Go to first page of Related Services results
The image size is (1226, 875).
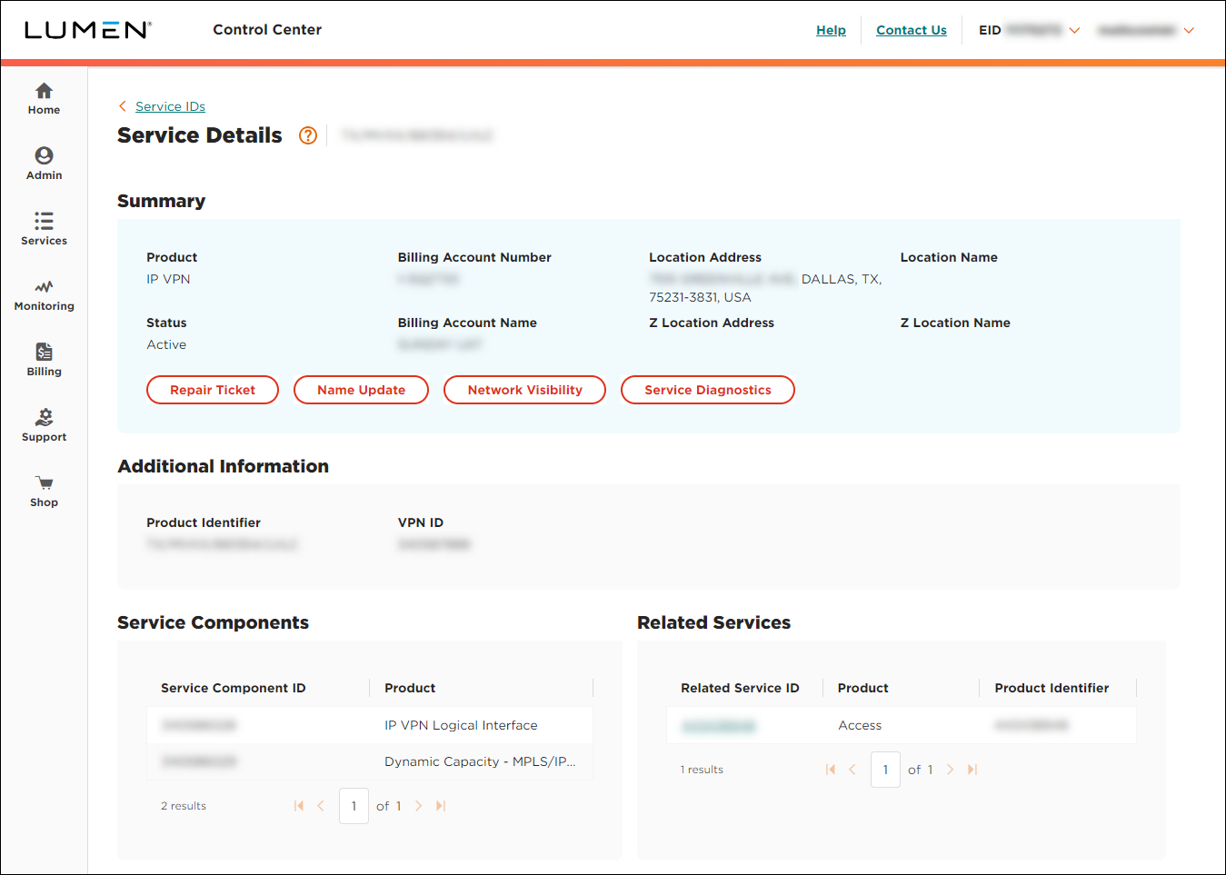pyautogui.click(x=830, y=769)
